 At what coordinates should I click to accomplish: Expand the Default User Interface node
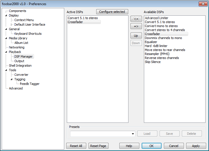pos(11,25)
